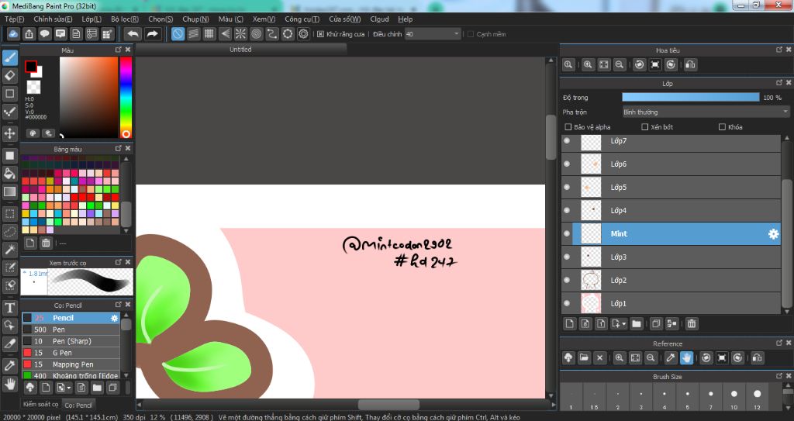Zoom in on the navigator panel
794x421 pixels.
[x=588, y=65]
